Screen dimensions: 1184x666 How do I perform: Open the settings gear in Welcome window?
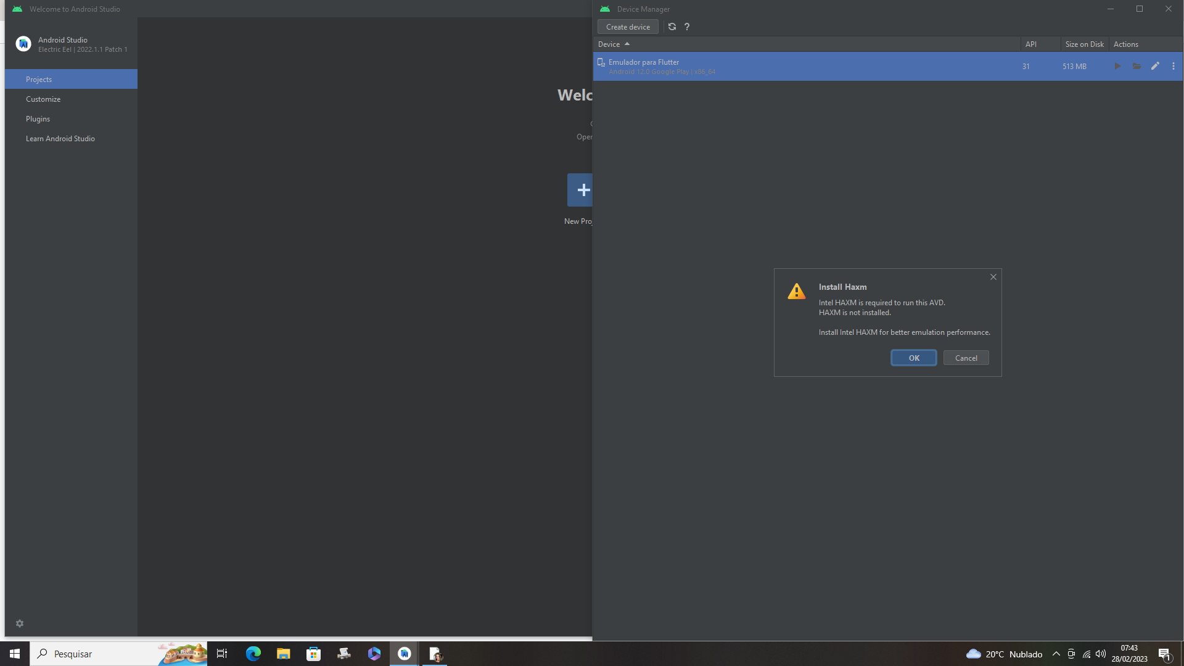(x=20, y=623)
